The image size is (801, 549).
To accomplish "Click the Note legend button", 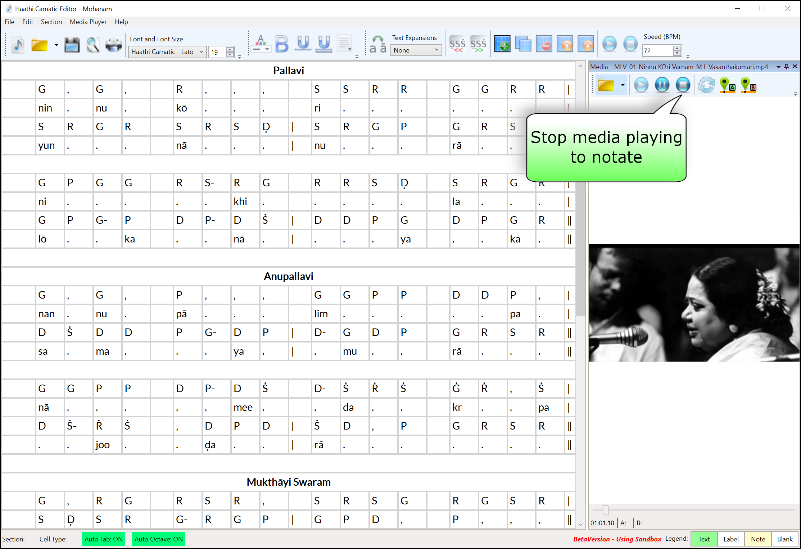I will tap(757, 539).
